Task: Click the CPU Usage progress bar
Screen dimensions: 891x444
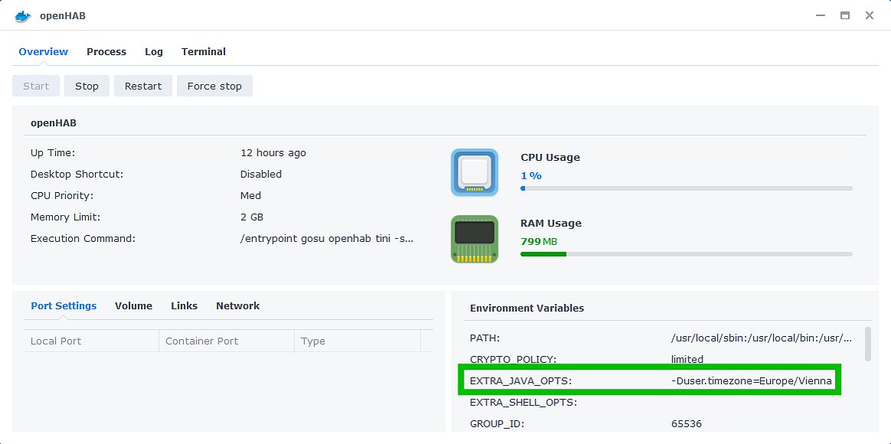Action: [686, 188]
